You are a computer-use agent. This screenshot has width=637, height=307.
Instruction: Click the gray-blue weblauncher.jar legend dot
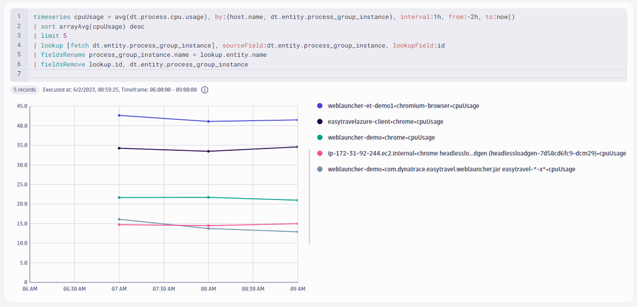319,169
